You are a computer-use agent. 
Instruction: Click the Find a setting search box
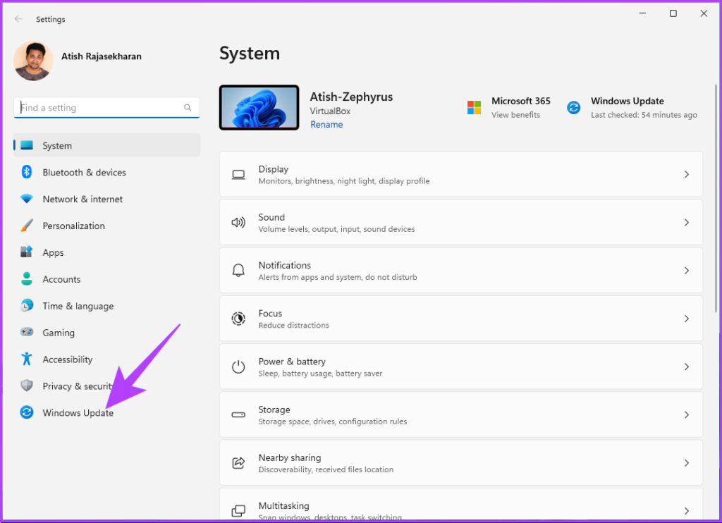pos(100,108)
